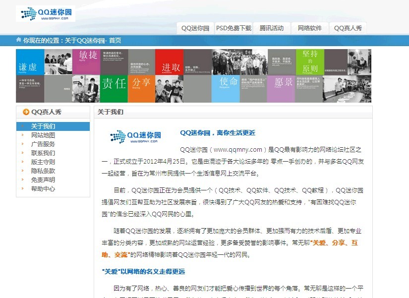Click the arrow bullet beside 帮助中心
The width and height of the screenshot is (409, 298).
pos(22,189)
